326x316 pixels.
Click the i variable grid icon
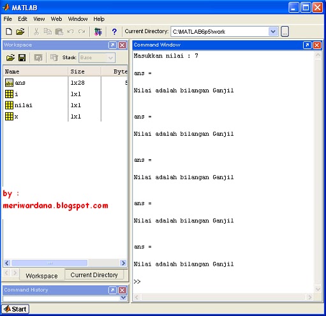point(9,94)
